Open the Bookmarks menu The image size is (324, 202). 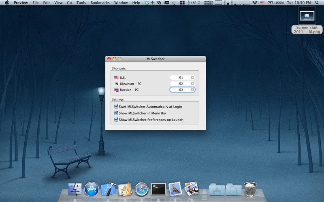pos(100,3)
